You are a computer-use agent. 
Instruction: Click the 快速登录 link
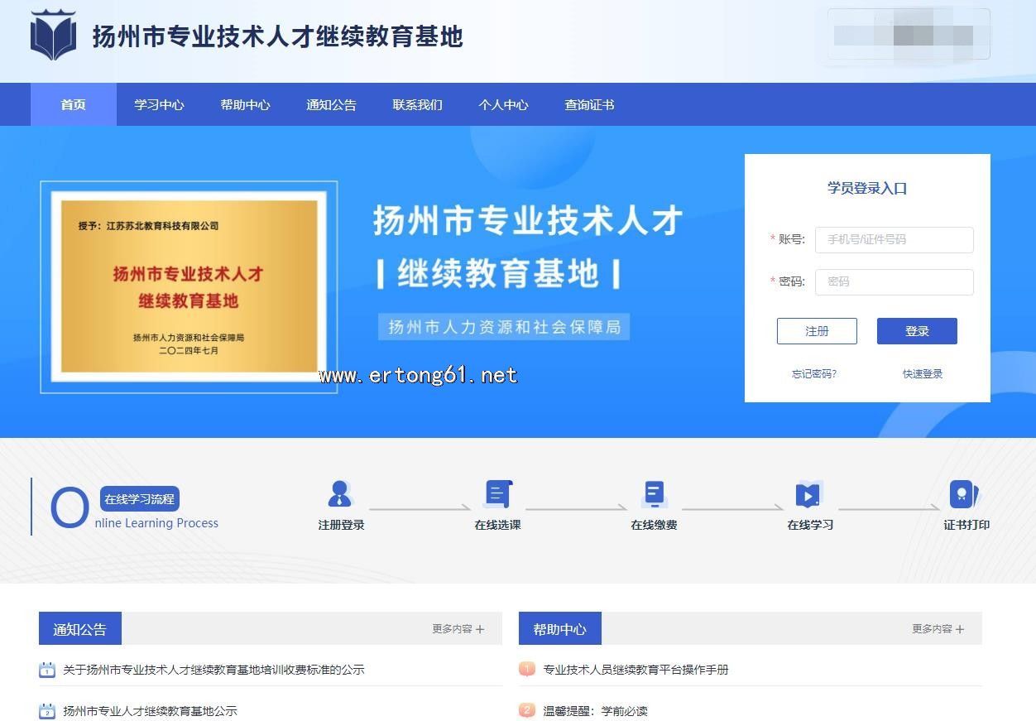922,374
